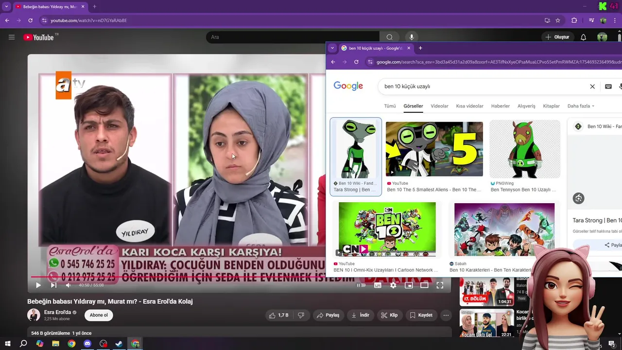Screen dimensions: 622x350
Task: Open media control icon in Chrome toolbar
Action: (x=591, y=20)
